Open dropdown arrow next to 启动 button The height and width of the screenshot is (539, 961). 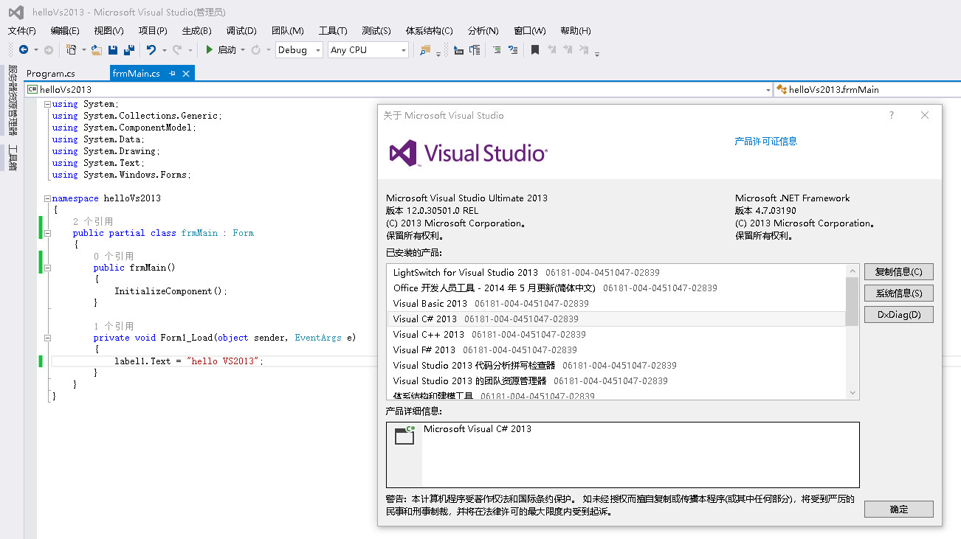[243, 50]
